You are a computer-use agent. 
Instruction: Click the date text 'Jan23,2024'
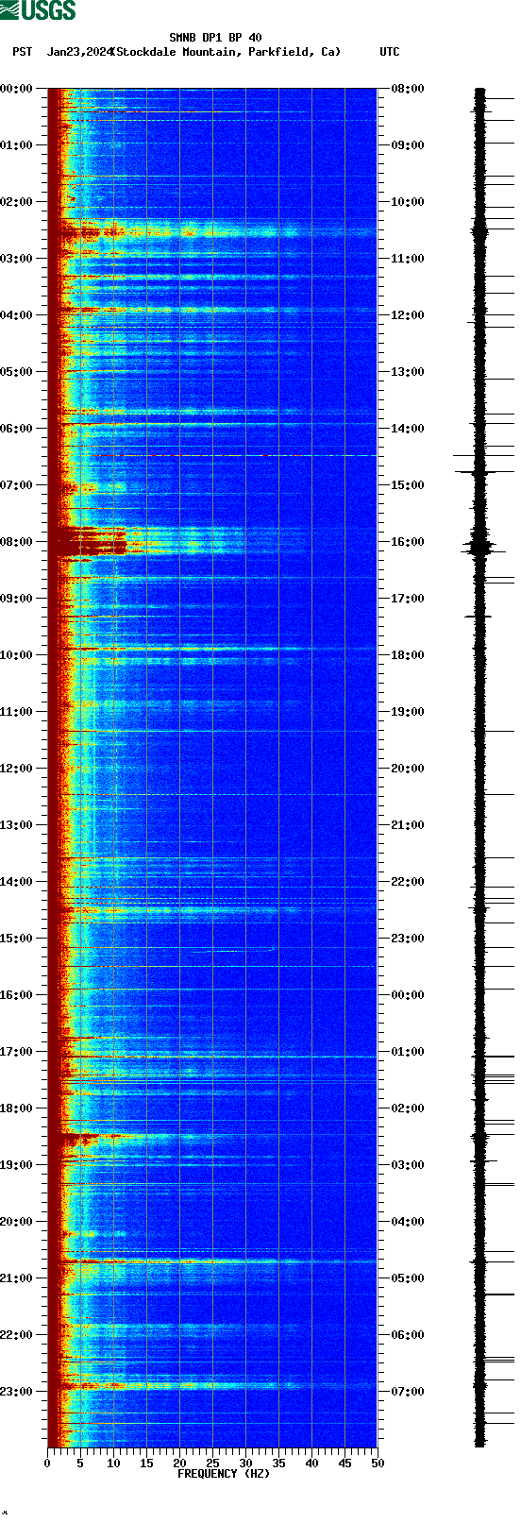click(78, 52)
